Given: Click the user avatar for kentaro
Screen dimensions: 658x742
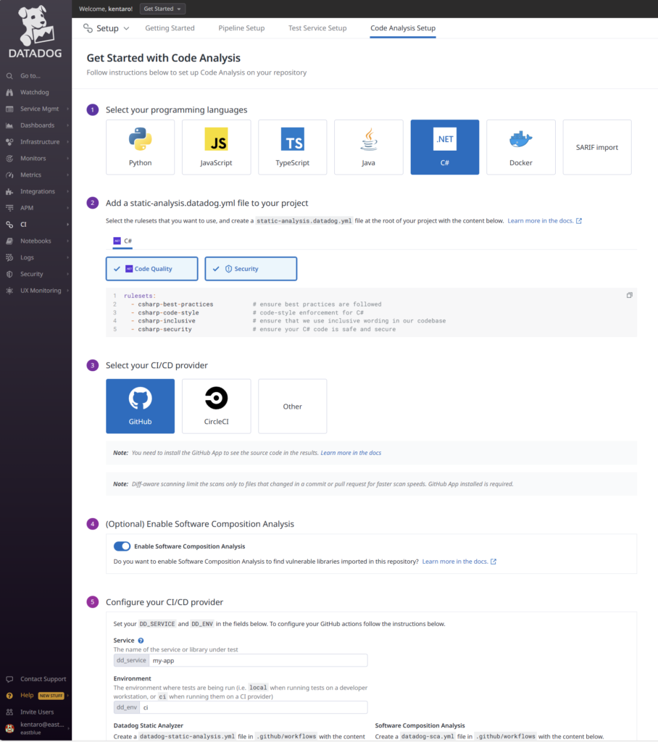Looking at the screenshot, I should click(9, 728).
